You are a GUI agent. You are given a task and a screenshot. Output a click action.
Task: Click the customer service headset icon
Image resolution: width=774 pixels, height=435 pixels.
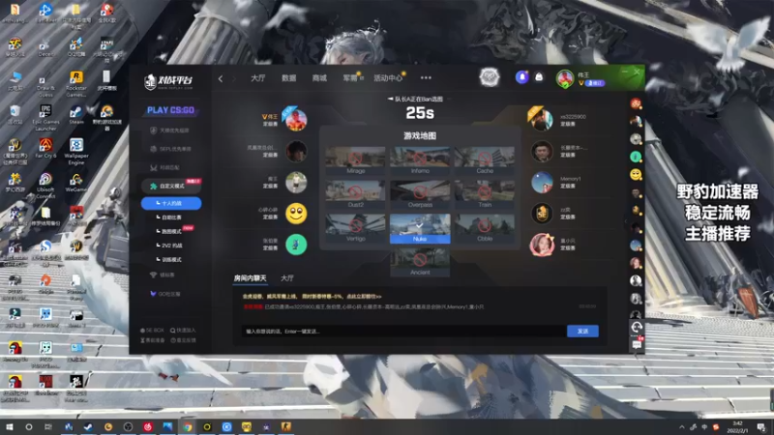point(637,327)
